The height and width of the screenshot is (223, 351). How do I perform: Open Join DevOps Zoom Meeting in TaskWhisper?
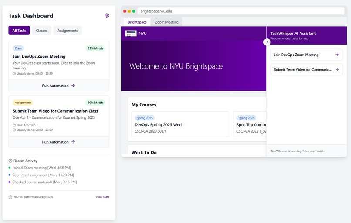coord(307,55)
